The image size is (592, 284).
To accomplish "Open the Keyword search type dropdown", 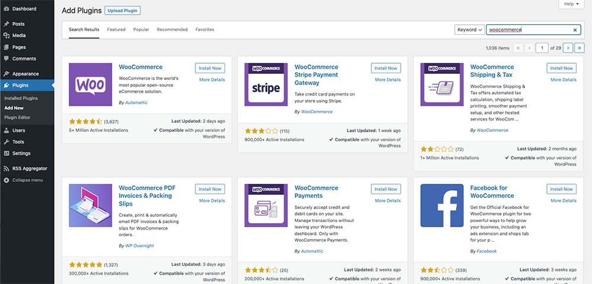I will [469, 30].
